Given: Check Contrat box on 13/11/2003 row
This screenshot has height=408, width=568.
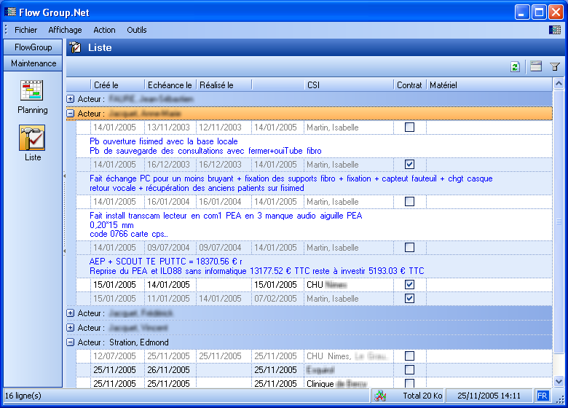Looking at the screenshot, I should (409, 127).
